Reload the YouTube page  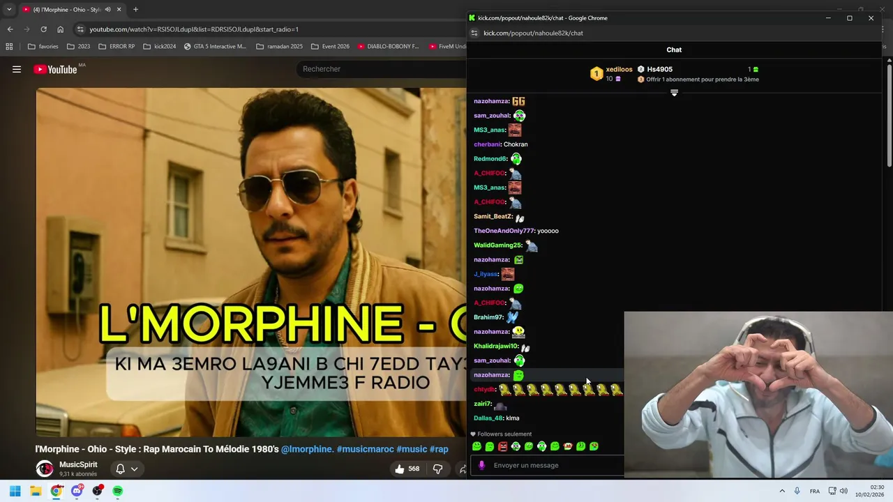tap(43, 29)
